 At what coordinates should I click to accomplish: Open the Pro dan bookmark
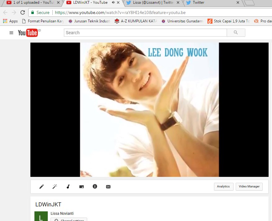[x=263, y=21]
